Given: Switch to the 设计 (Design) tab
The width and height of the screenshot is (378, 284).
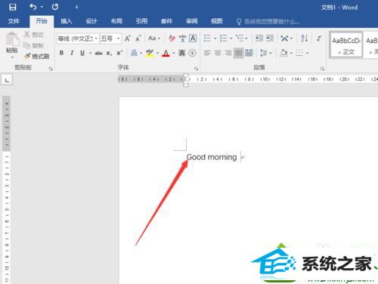Looking at the screenshot, I should click(91, 21).
